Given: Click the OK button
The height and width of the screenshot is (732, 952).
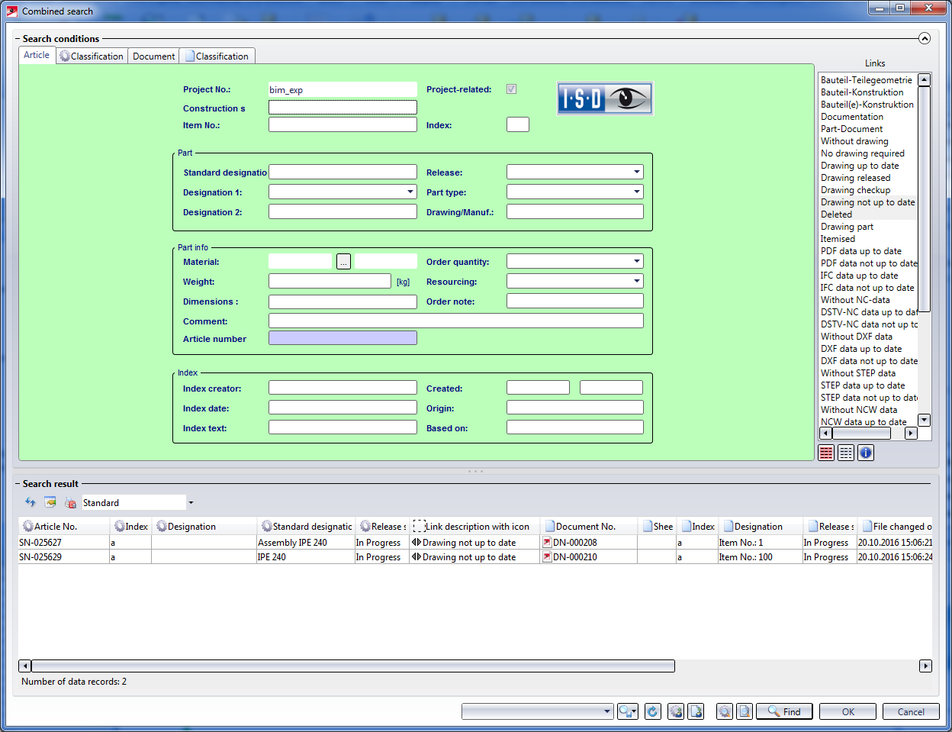Looking at the screenshot, I should click(x=848, y=711).
